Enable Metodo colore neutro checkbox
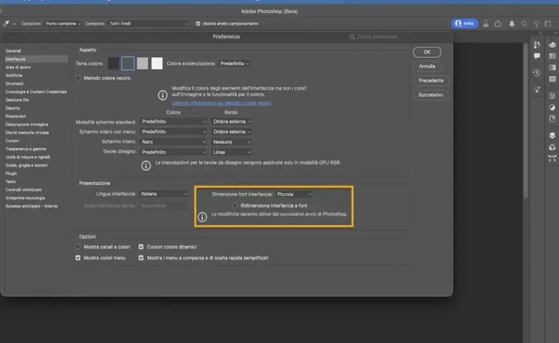The height and width of the screenshot is (343, 559). (x=77, y=77)
